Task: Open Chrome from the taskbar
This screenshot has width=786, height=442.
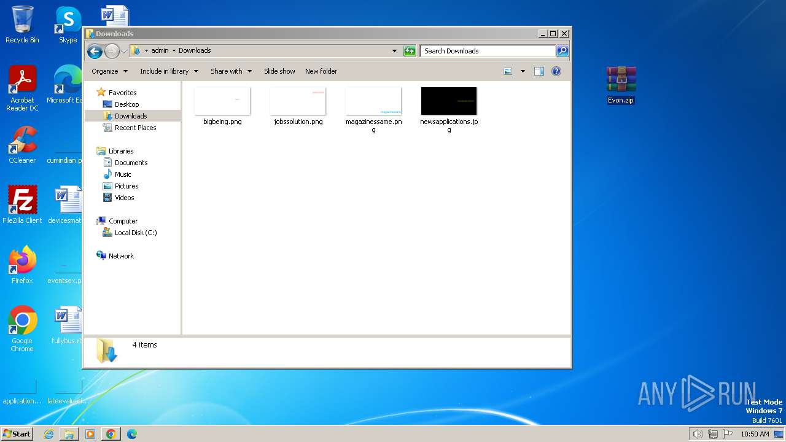Action: (x=111, y=434)
